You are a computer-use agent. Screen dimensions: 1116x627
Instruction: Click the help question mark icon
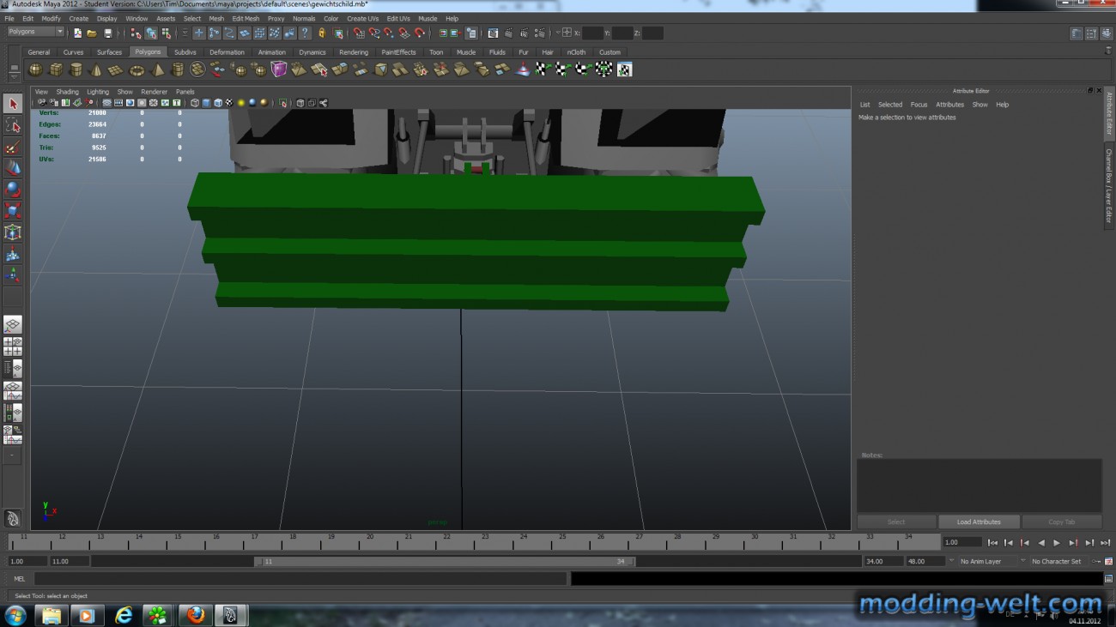click(305, 33)
